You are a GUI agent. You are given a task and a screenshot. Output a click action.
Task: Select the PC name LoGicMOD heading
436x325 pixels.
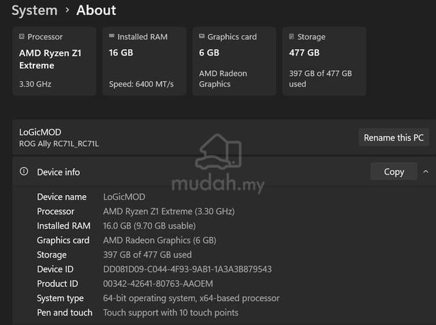pyautogui.click(x=40, y=132)
